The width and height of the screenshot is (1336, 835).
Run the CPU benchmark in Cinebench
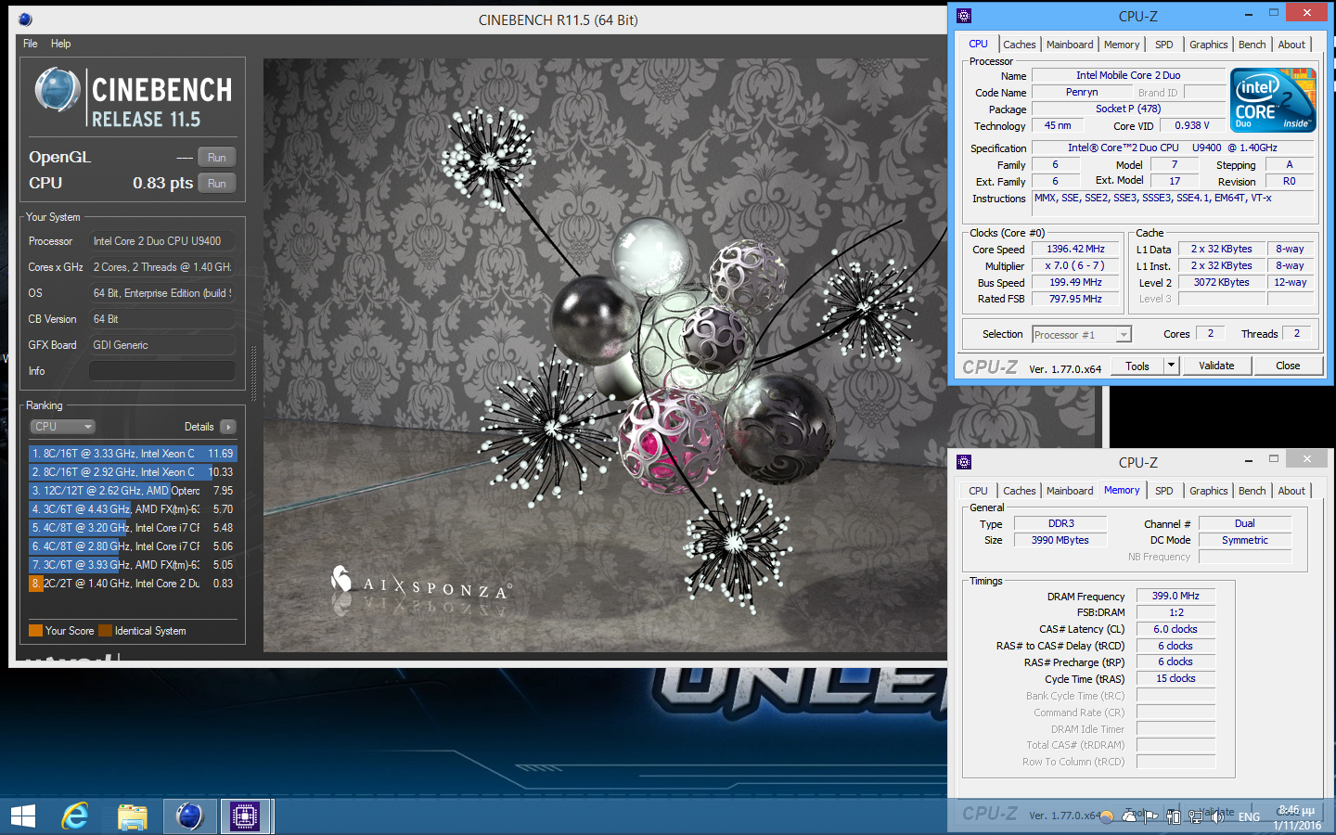pyautogui.click(x=217, y=184)
